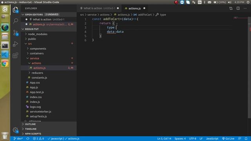The image size is (251, 141).
Task: Expand the reducers folder
Action: pyautogui.click(x=49, y=73)
